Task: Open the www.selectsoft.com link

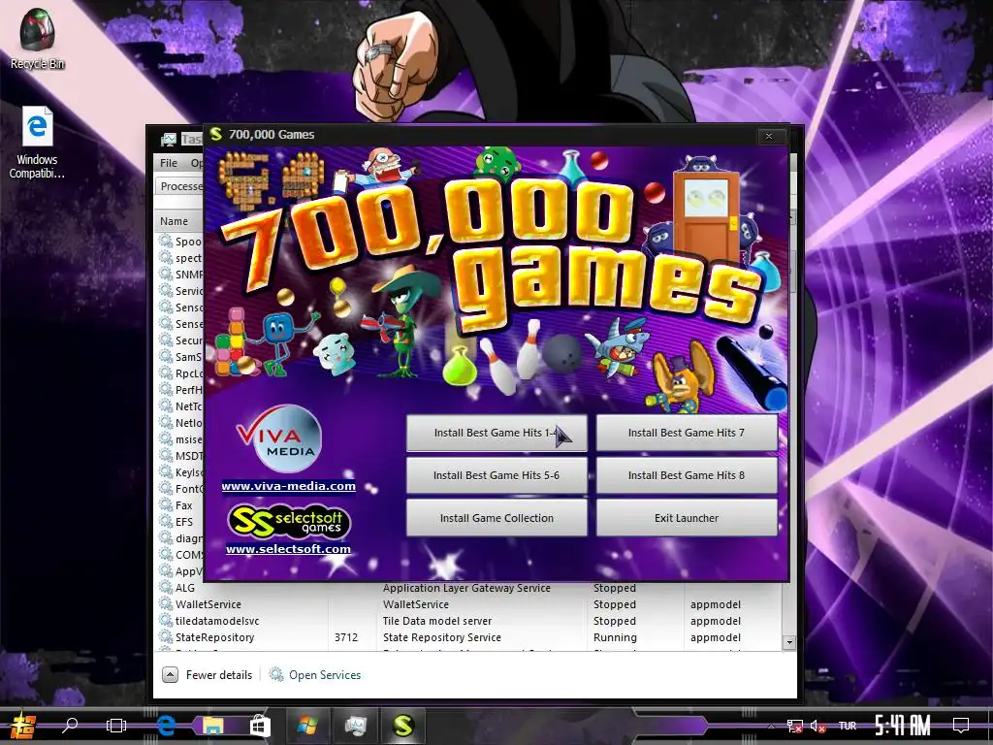Action: (288, 549)
